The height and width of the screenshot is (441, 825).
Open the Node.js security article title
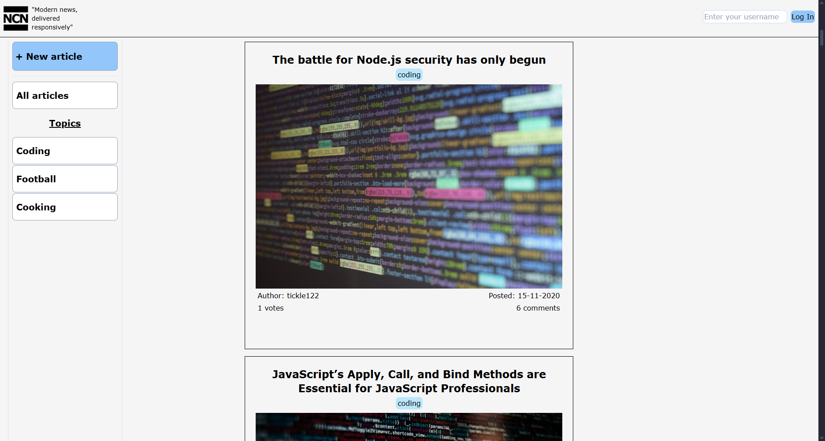pyautogui.click(x=409, y=60)
